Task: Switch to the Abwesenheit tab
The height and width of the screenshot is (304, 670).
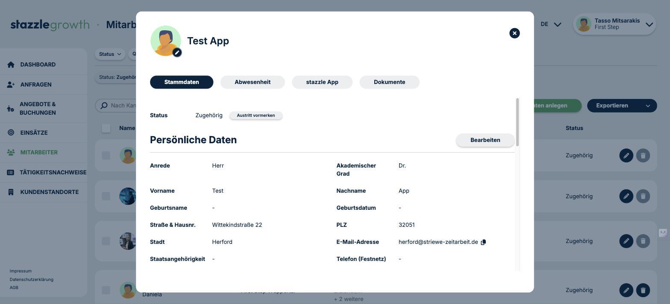Action: pyautogui.click(x=253, y=82)
